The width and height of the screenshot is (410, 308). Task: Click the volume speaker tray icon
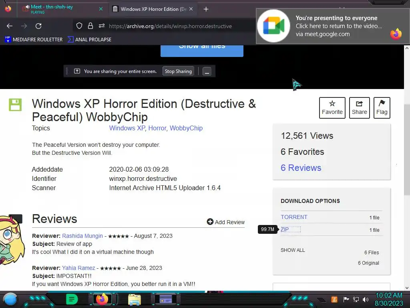(x=365, y=299)
